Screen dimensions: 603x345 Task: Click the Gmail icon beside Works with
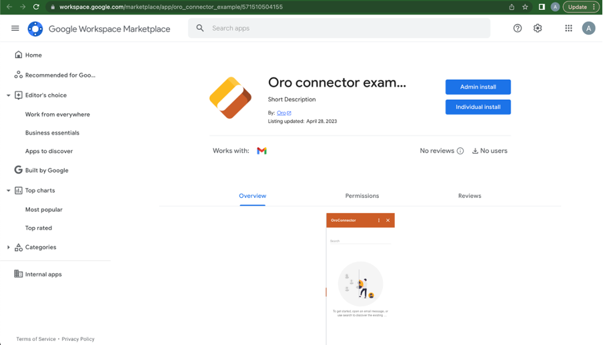click(261, 151)
